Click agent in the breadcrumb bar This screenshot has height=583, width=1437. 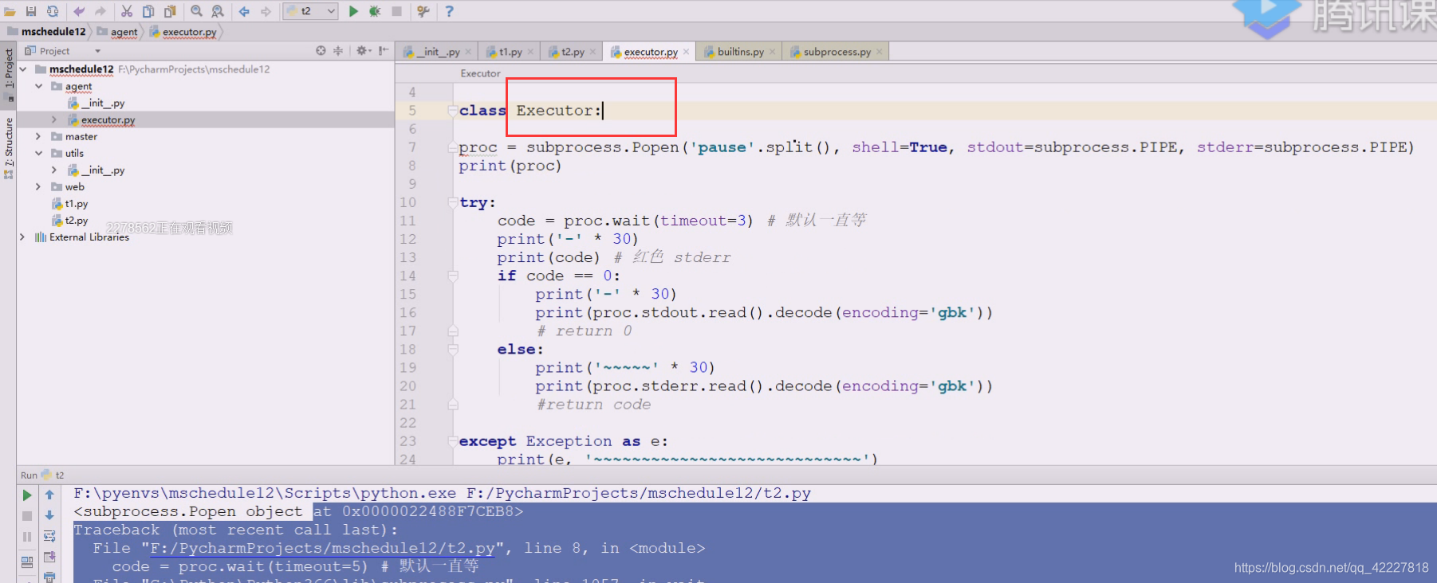point(117,32)
